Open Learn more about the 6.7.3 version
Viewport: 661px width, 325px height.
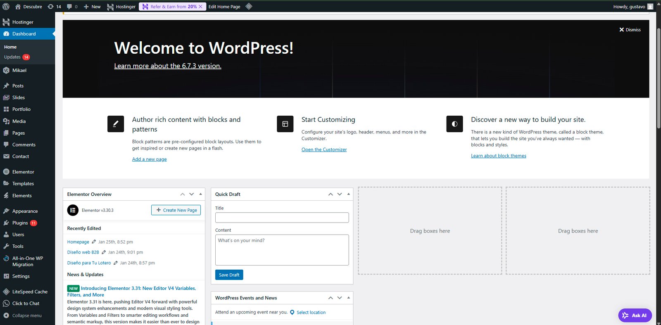click(x=168, y=66)
